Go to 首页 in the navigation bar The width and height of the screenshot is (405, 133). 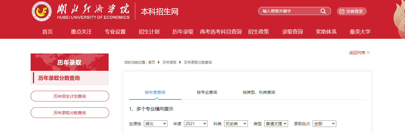47,32
